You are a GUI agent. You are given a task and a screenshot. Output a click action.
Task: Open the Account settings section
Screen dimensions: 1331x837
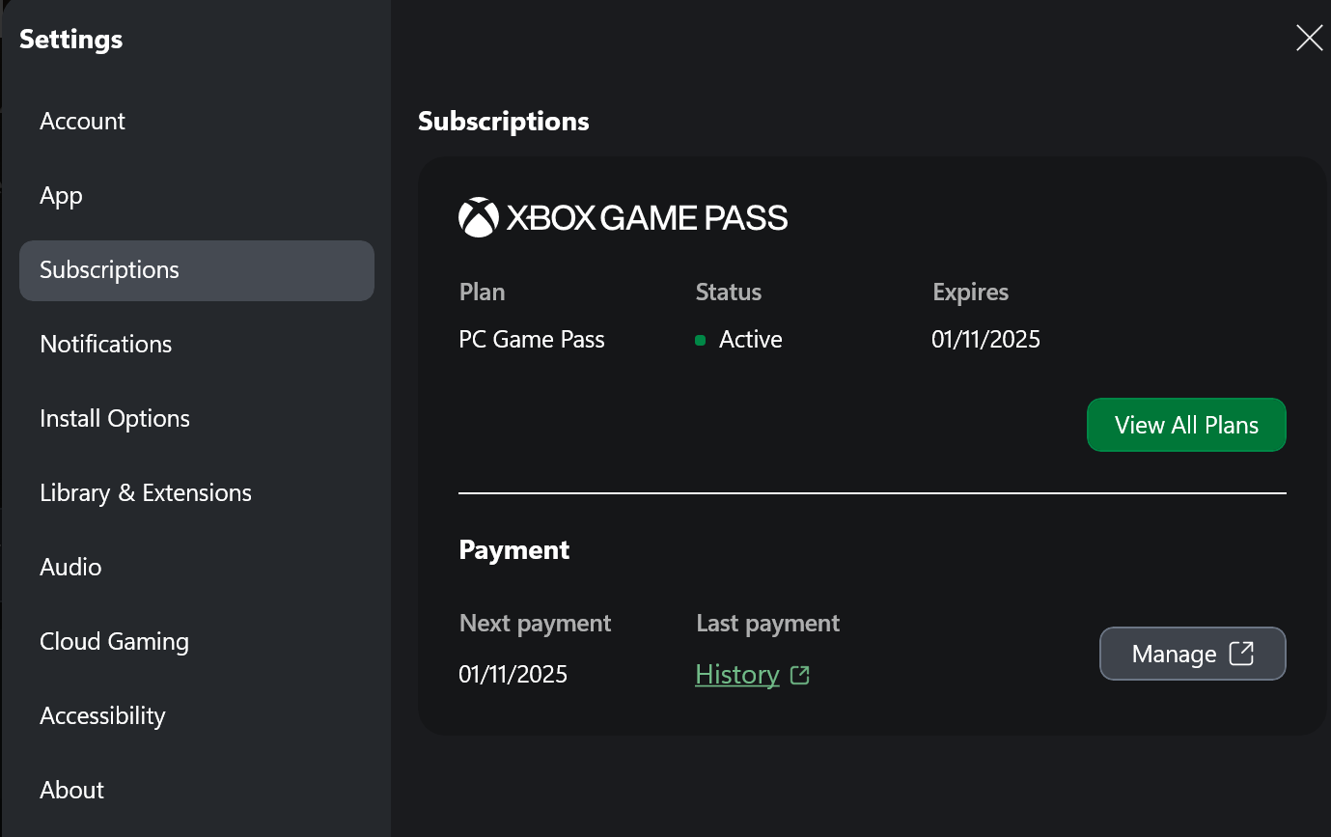pyautogui.click(x=83, y=121)
